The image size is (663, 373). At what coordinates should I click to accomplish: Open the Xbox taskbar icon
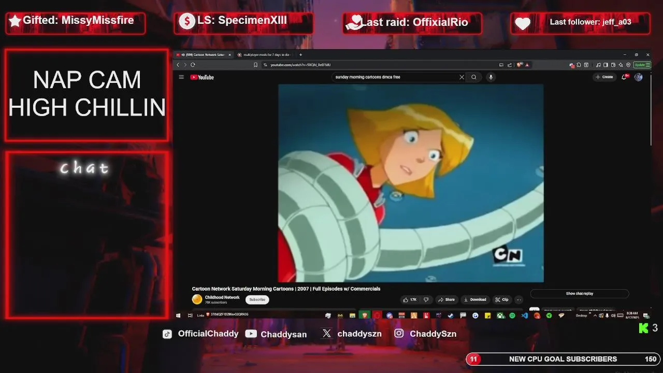click(x=500, y=315)
